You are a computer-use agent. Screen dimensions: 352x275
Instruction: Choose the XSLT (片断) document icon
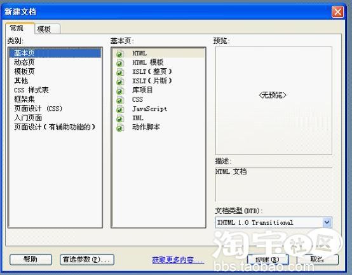click(120, 81)
